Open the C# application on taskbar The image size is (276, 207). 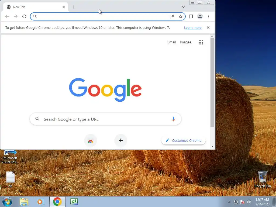point(74,202)
